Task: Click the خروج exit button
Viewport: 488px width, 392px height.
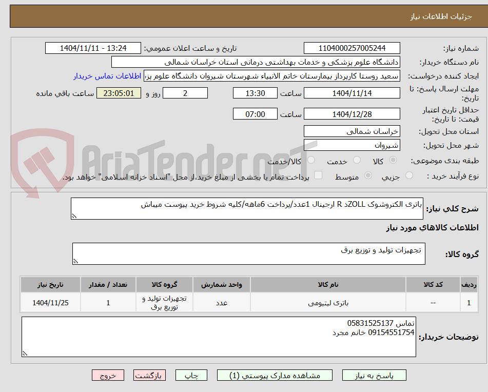Action: tap(108, 375)
